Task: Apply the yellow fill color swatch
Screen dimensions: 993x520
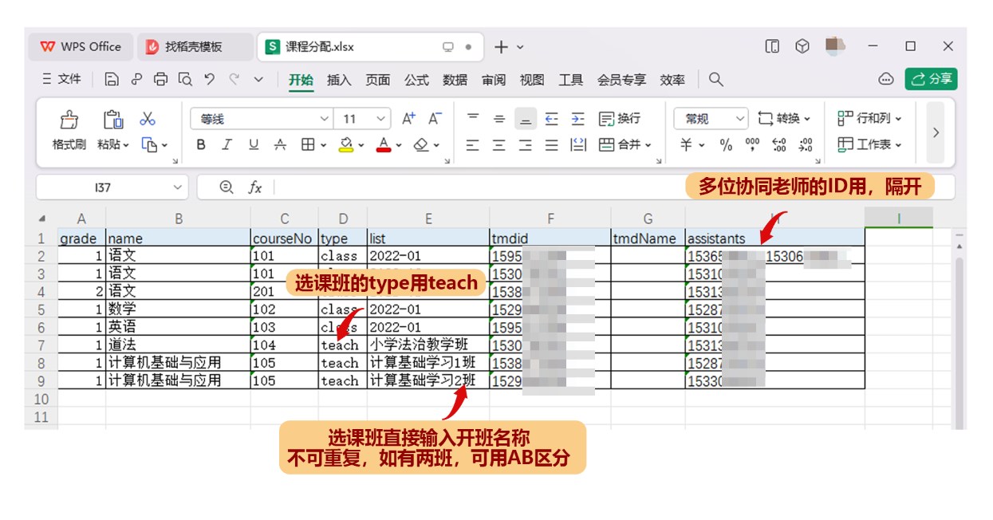Action: point(346,144)
